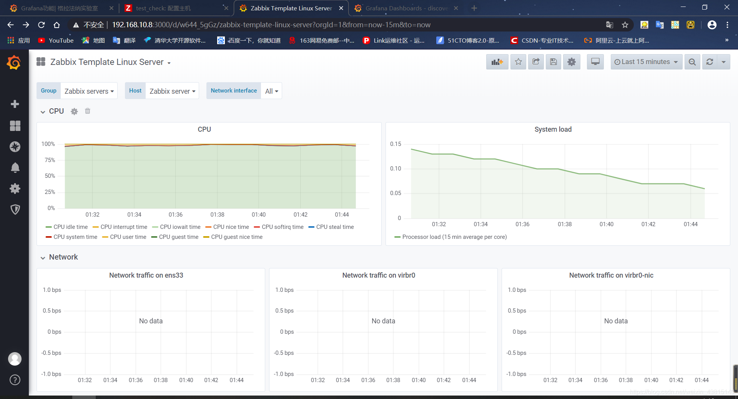738x399 pixels.
Task: Click the CPU guest nice time color swatch
Action: [206, 237]
